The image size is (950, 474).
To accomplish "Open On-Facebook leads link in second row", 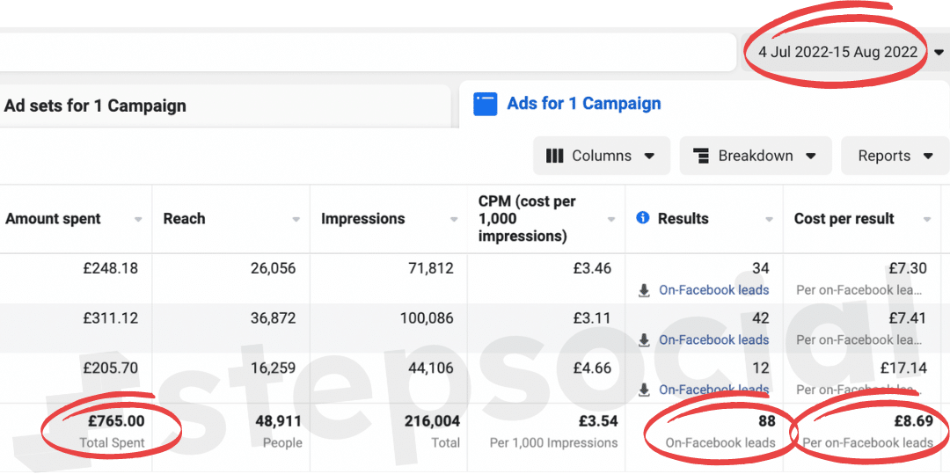I will click(713, 340).
